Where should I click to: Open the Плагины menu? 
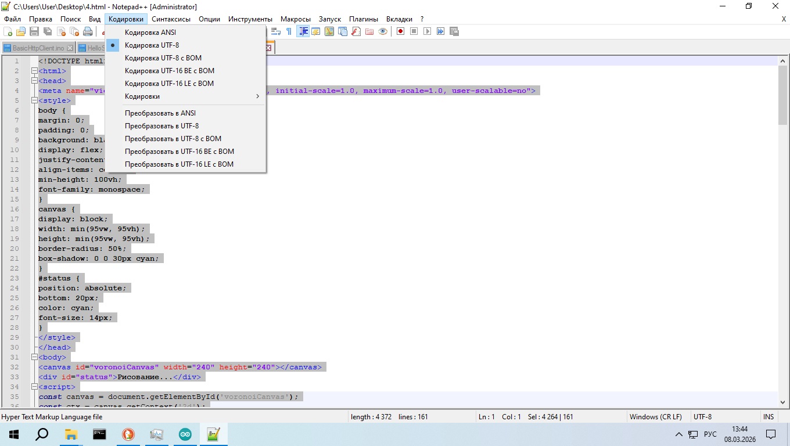click(x=364, y=19)
